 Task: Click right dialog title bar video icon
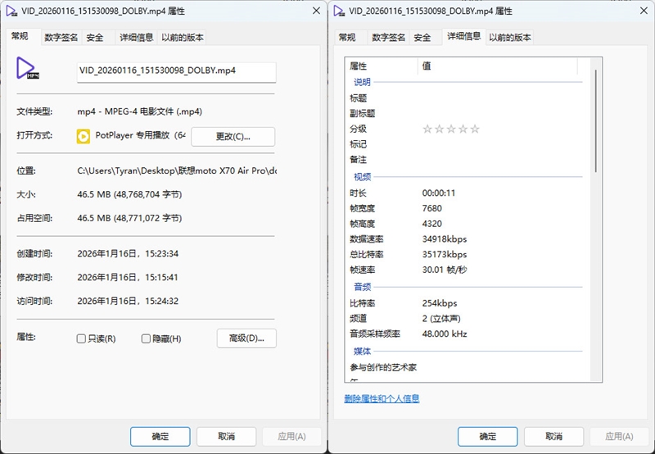click(x=339, y=11)
